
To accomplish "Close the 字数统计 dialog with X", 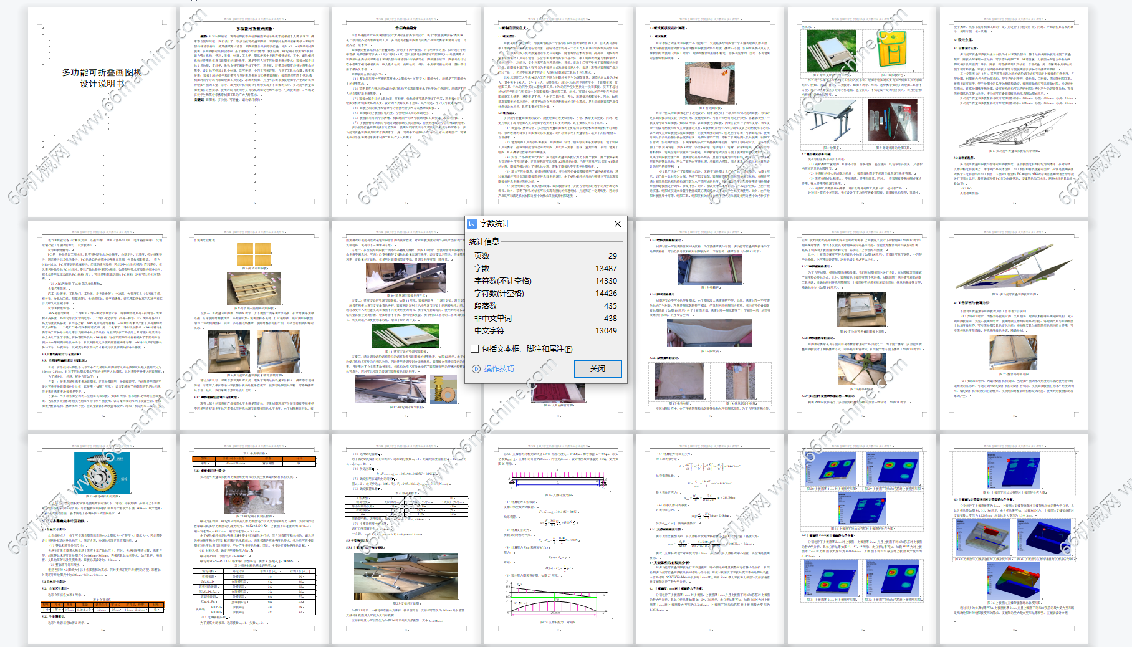I will pyautogui.click(x=617, y=224).
